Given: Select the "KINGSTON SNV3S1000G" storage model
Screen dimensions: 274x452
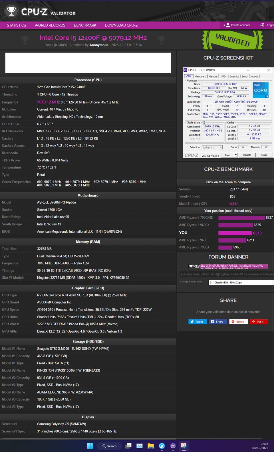Looking at the screenshot, I should [x=68, y=370].
